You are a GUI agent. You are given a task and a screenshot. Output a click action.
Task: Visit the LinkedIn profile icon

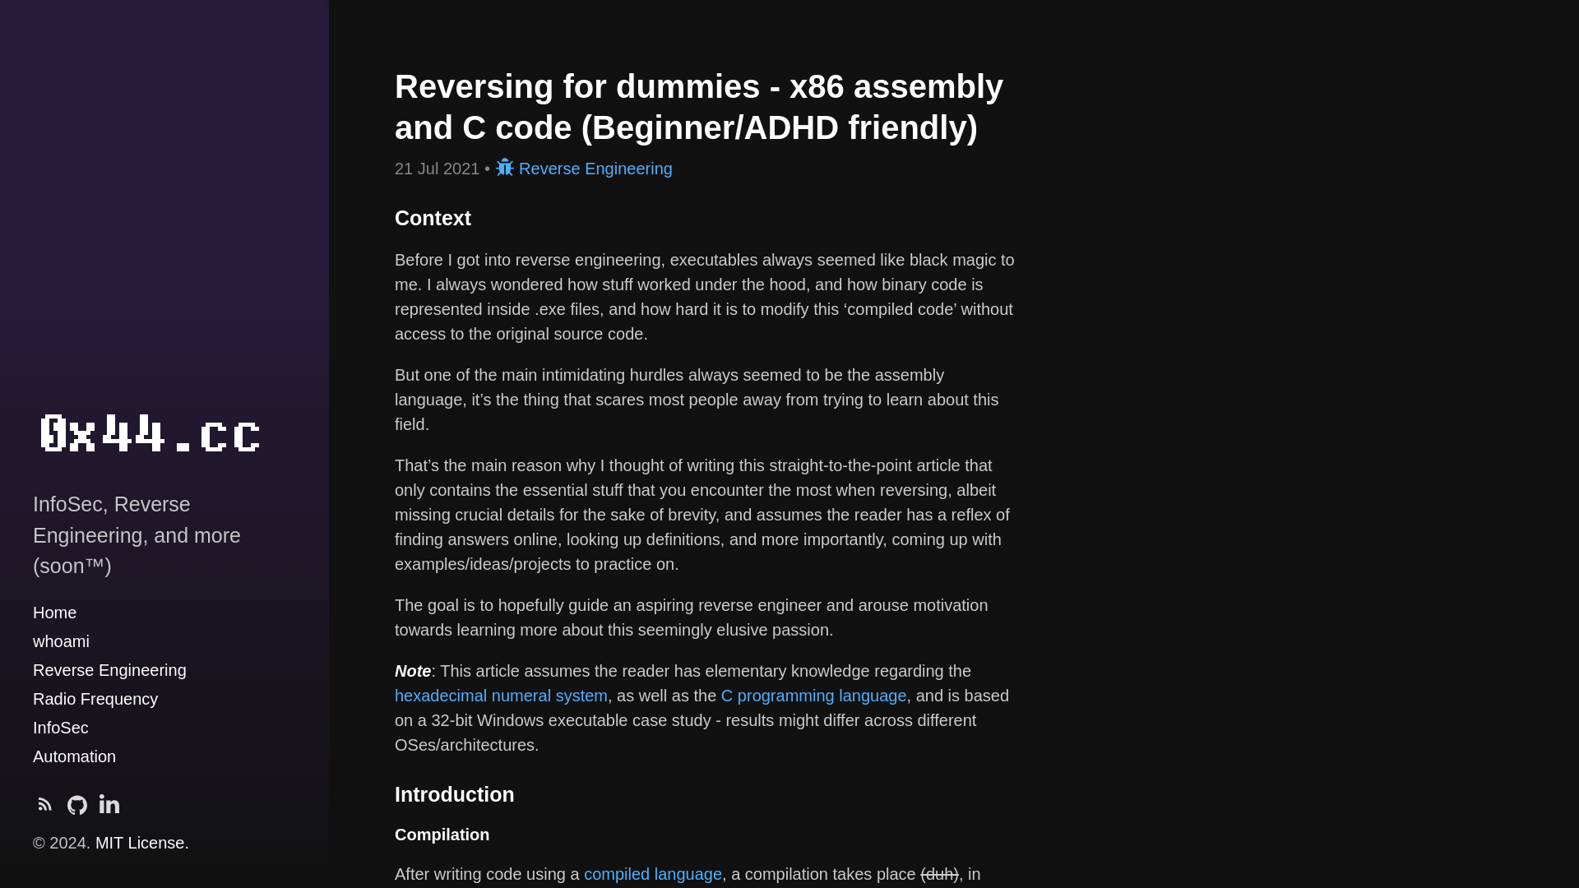click(109, 804)
